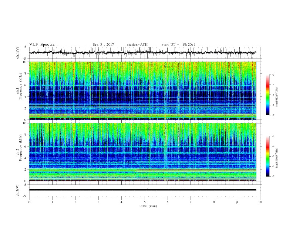Click the "ch.3(V)" waveform axis label
The width and height of the screenshot is (293, 227).
(x=18, y=190)
